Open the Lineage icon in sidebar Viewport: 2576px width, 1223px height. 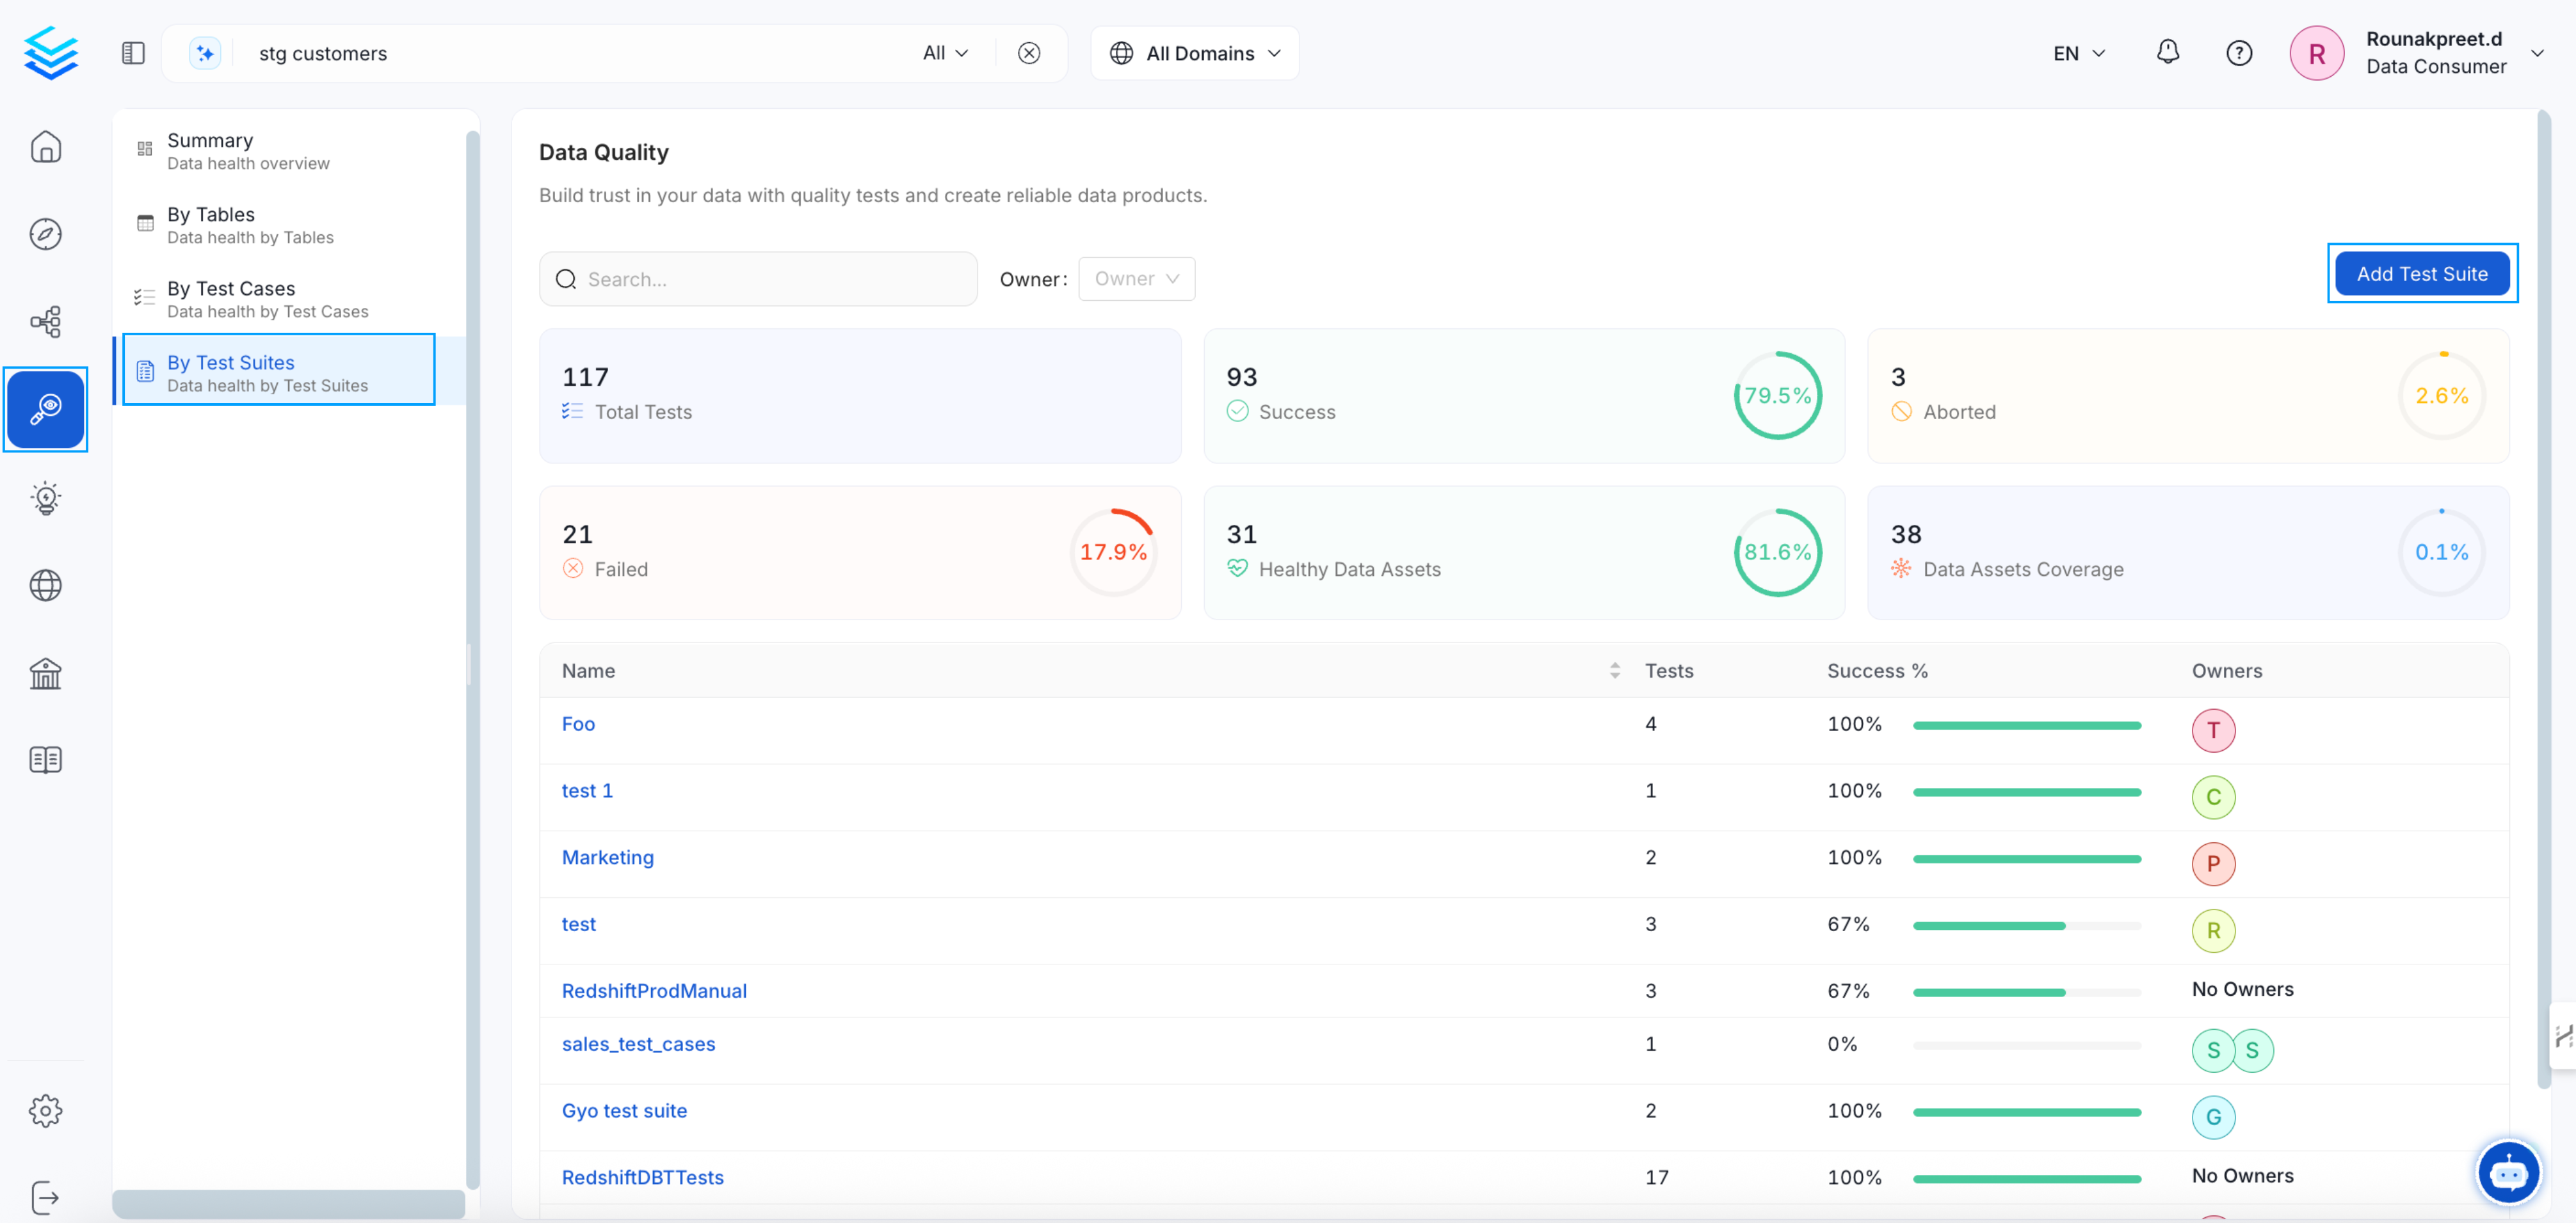[x=45, y=321]
